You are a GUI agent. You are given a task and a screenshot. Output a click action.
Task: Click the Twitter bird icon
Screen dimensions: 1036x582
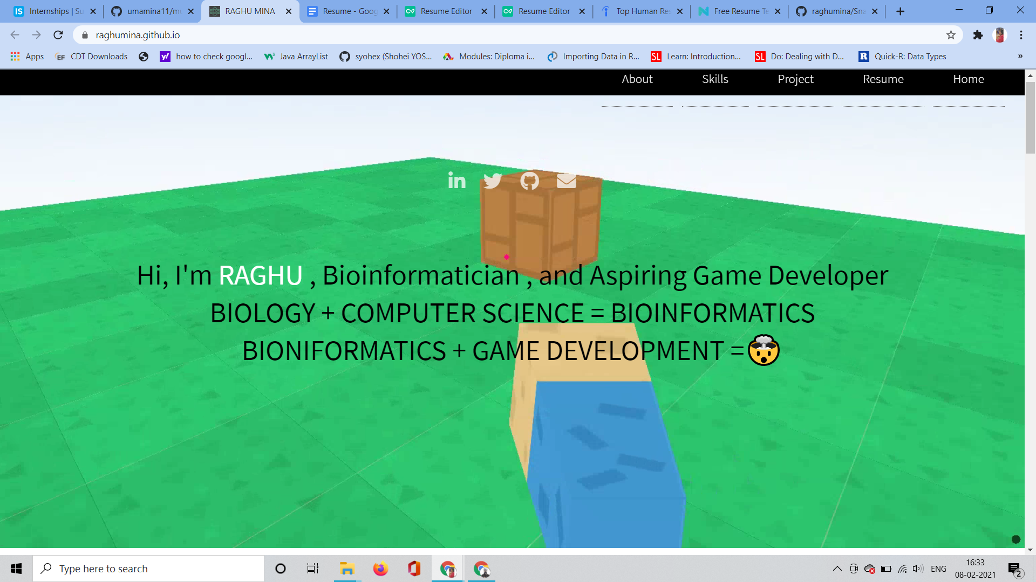pyautogui.click(x=492, y=181)
